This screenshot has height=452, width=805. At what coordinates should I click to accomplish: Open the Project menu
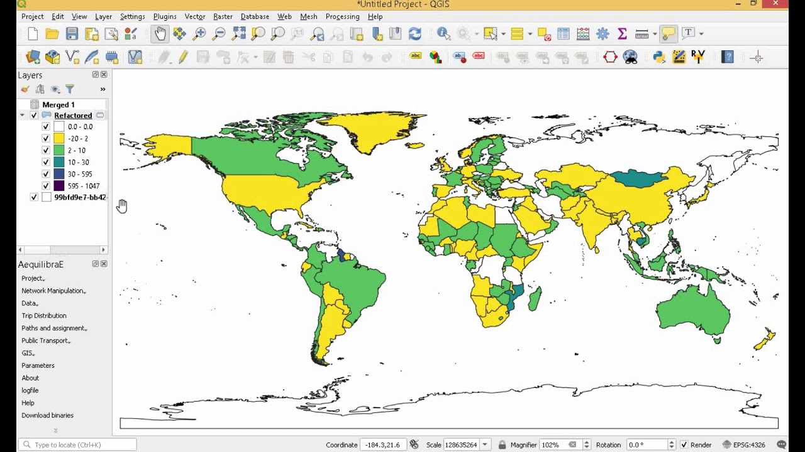pyautogui.click(x=33, y=16)
